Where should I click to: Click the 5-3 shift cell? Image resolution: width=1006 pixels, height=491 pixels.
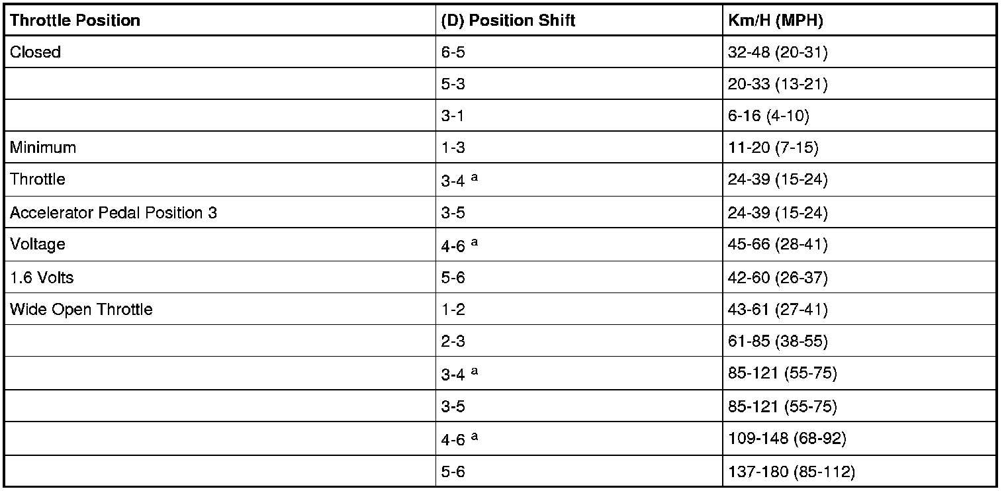pos(453,85)
